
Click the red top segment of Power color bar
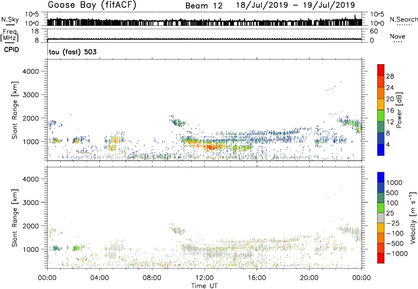coord(381,70)
